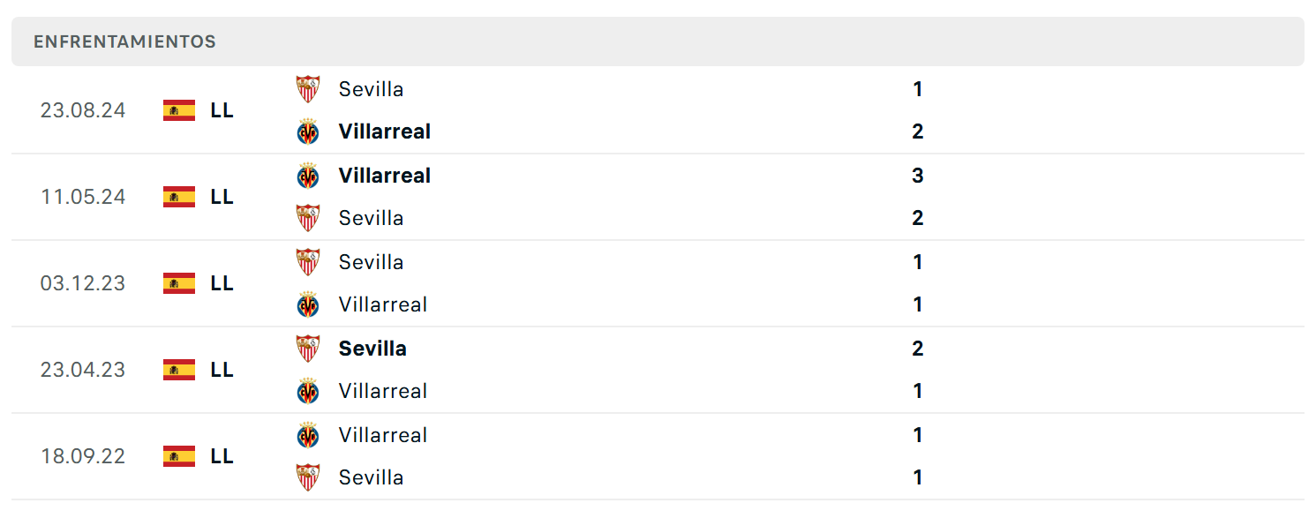Click the Sevilla crest in the 11.05.24 match
This screenshot has height=518, width=1316.
pos(307,218)
